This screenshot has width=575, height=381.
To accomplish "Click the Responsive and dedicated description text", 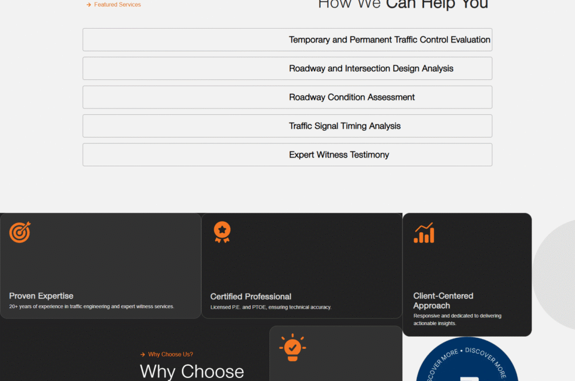I will [457, 319].
